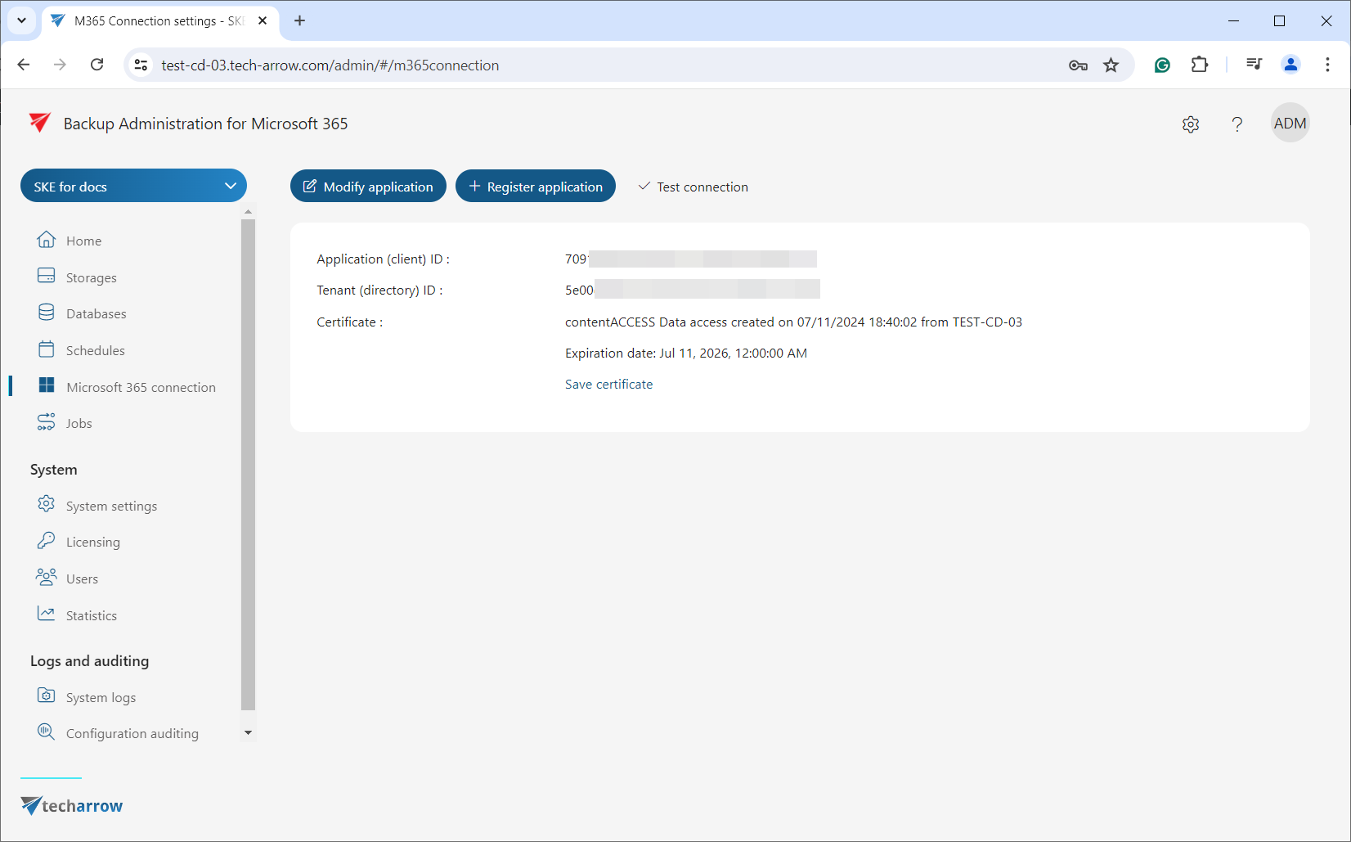Bookmark this page with the star icon
The width and height of the screenshot is (1351, 842).
point(1111,65)
